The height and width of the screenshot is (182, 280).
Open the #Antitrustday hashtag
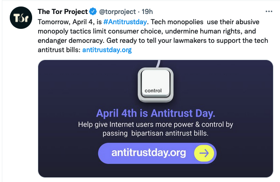125,22
